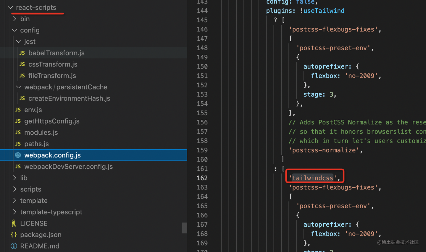The image size is (426, 252).
Task: Click the JS icon beside createEnvironmentHash.js
Action: tap(22, 98)
